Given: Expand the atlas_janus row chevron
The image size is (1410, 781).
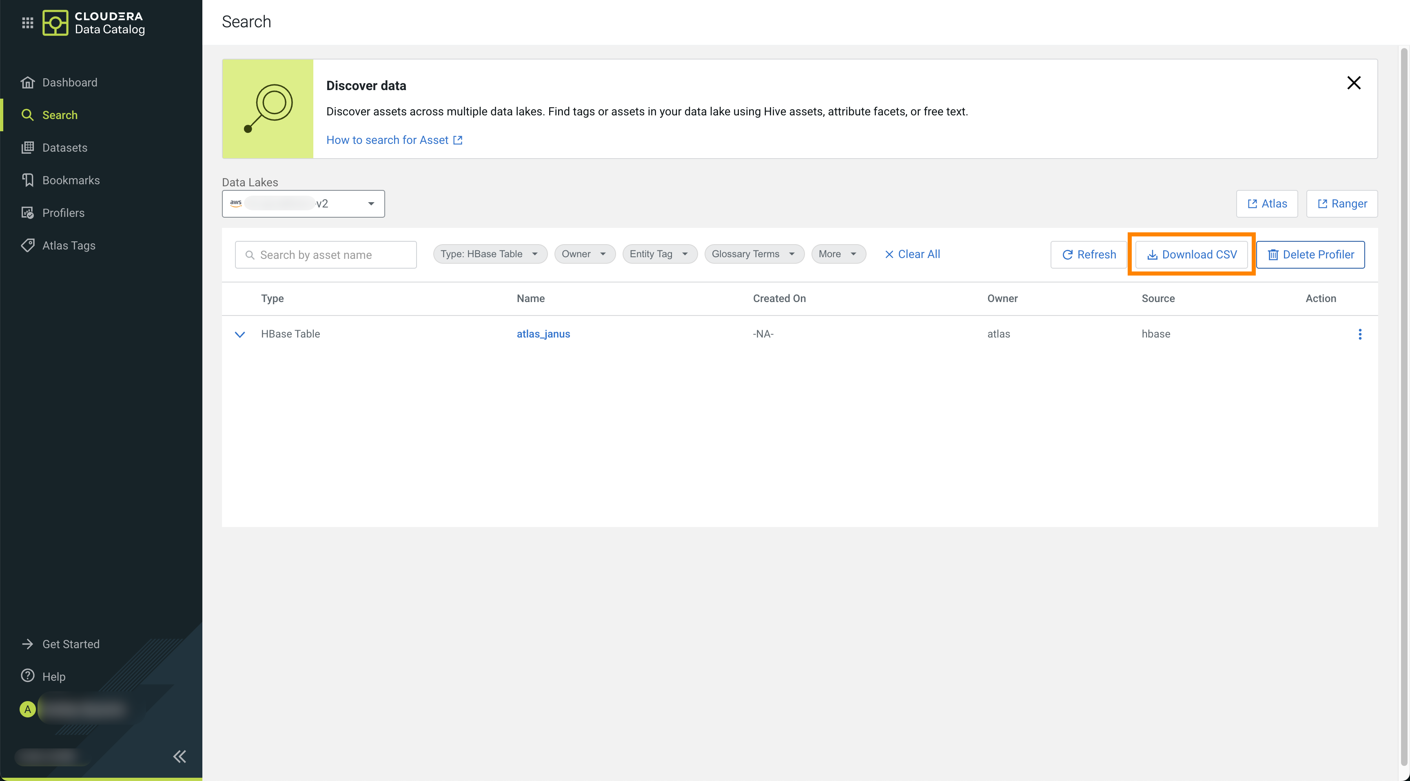Looking at the screenshot, I should point(240,334).
